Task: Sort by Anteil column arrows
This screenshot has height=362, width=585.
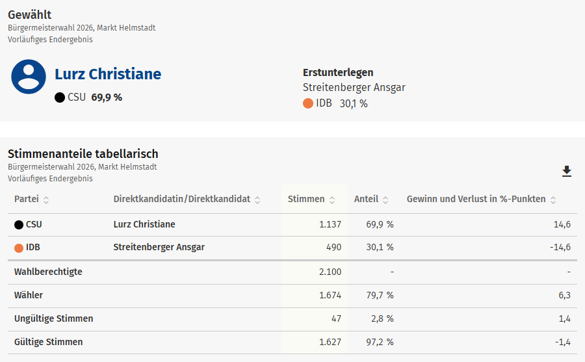Action: point(385,200)
